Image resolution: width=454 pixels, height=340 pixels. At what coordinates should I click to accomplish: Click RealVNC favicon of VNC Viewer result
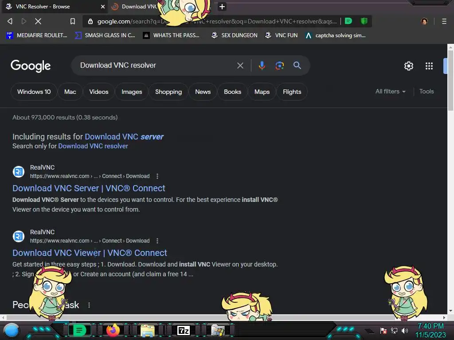point(19,236)
